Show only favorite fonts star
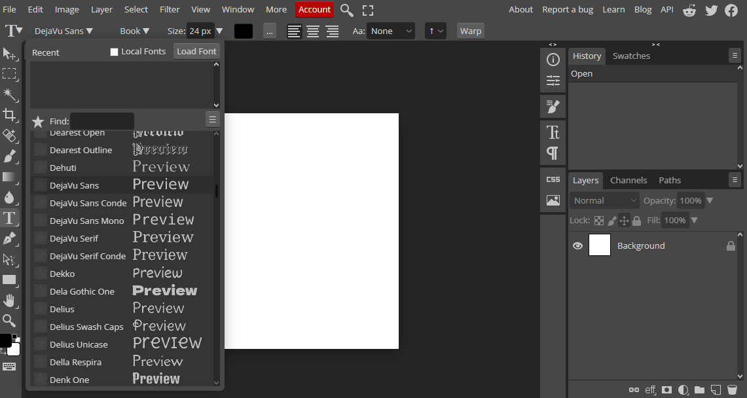The width and height of the screenshot is (747, 398). pyautogui.click(x=38, y=122)
